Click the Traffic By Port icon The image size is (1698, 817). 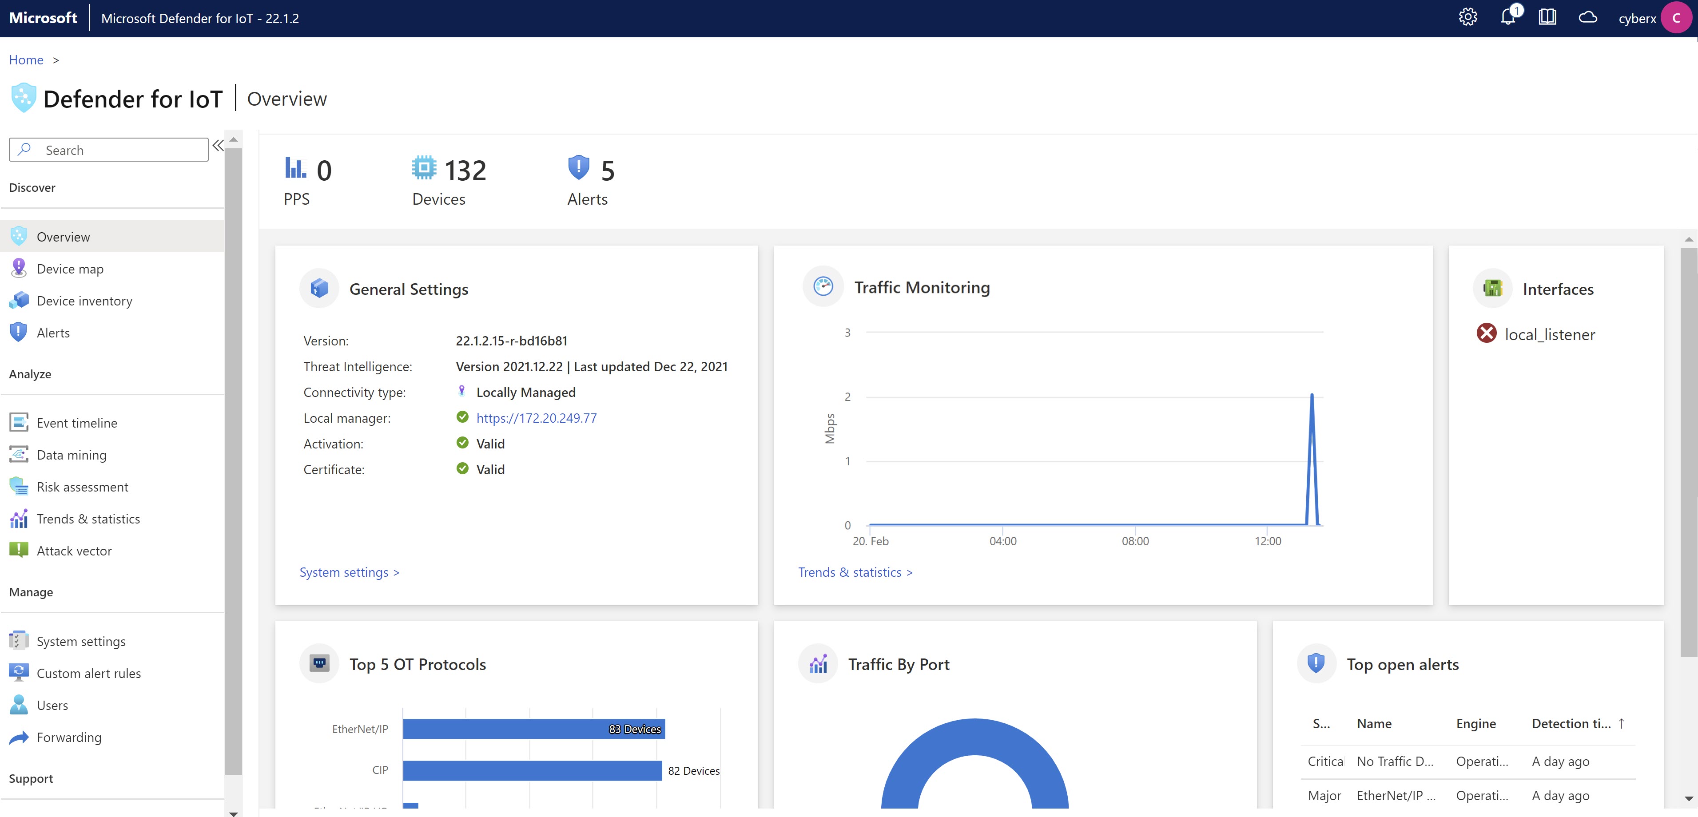coord(818,663)
